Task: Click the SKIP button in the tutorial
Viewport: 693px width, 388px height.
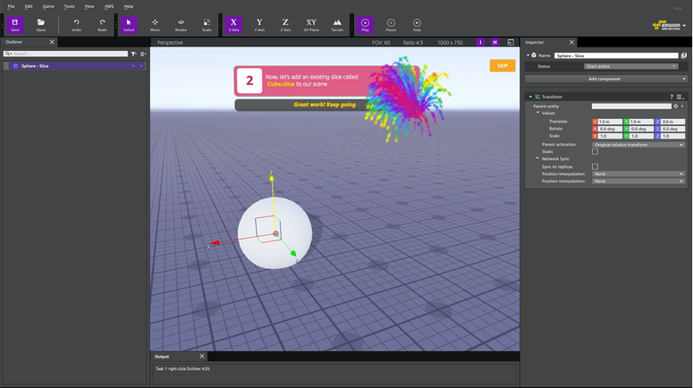Action: coord(502,65)
